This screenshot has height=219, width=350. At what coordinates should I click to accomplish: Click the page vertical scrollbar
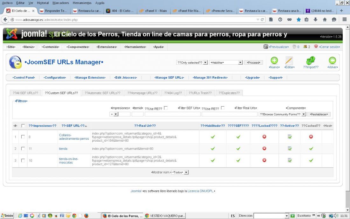347,118
